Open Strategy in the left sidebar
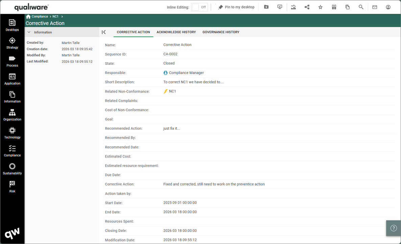 click(x=12, y=43)
